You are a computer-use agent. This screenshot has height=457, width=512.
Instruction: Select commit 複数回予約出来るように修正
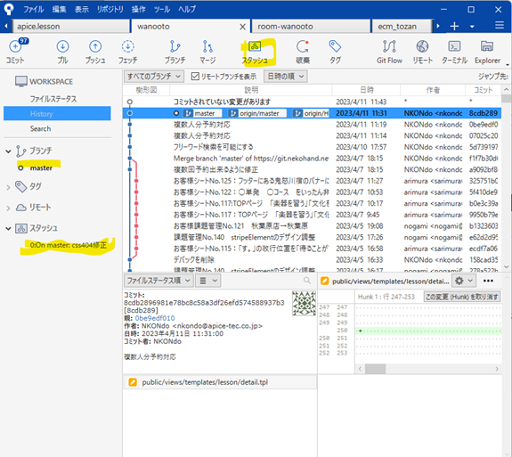[312, 169]
